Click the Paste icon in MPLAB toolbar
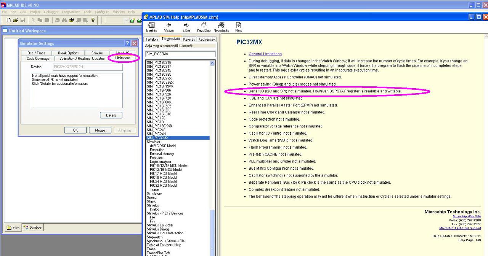488x256 pixels. (47, 20)
